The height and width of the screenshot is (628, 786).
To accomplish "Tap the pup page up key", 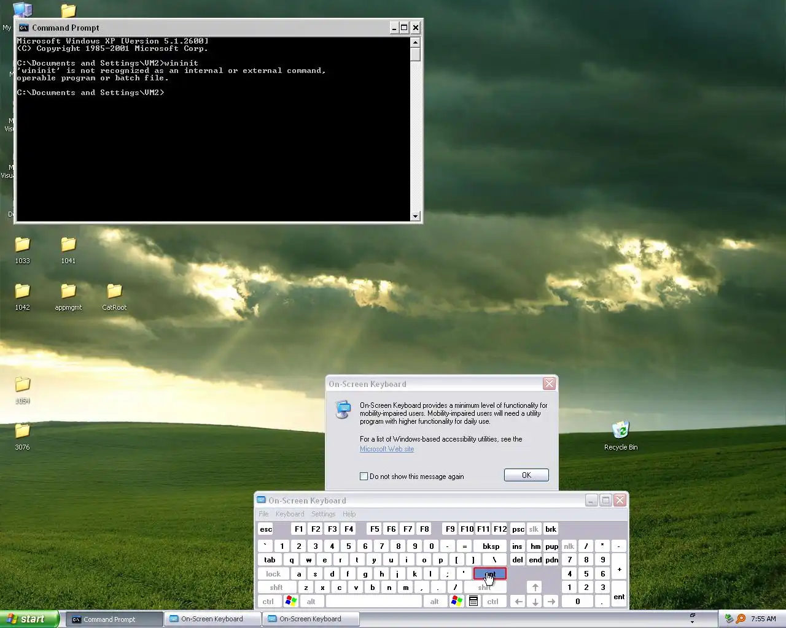I will coord(551,546).
